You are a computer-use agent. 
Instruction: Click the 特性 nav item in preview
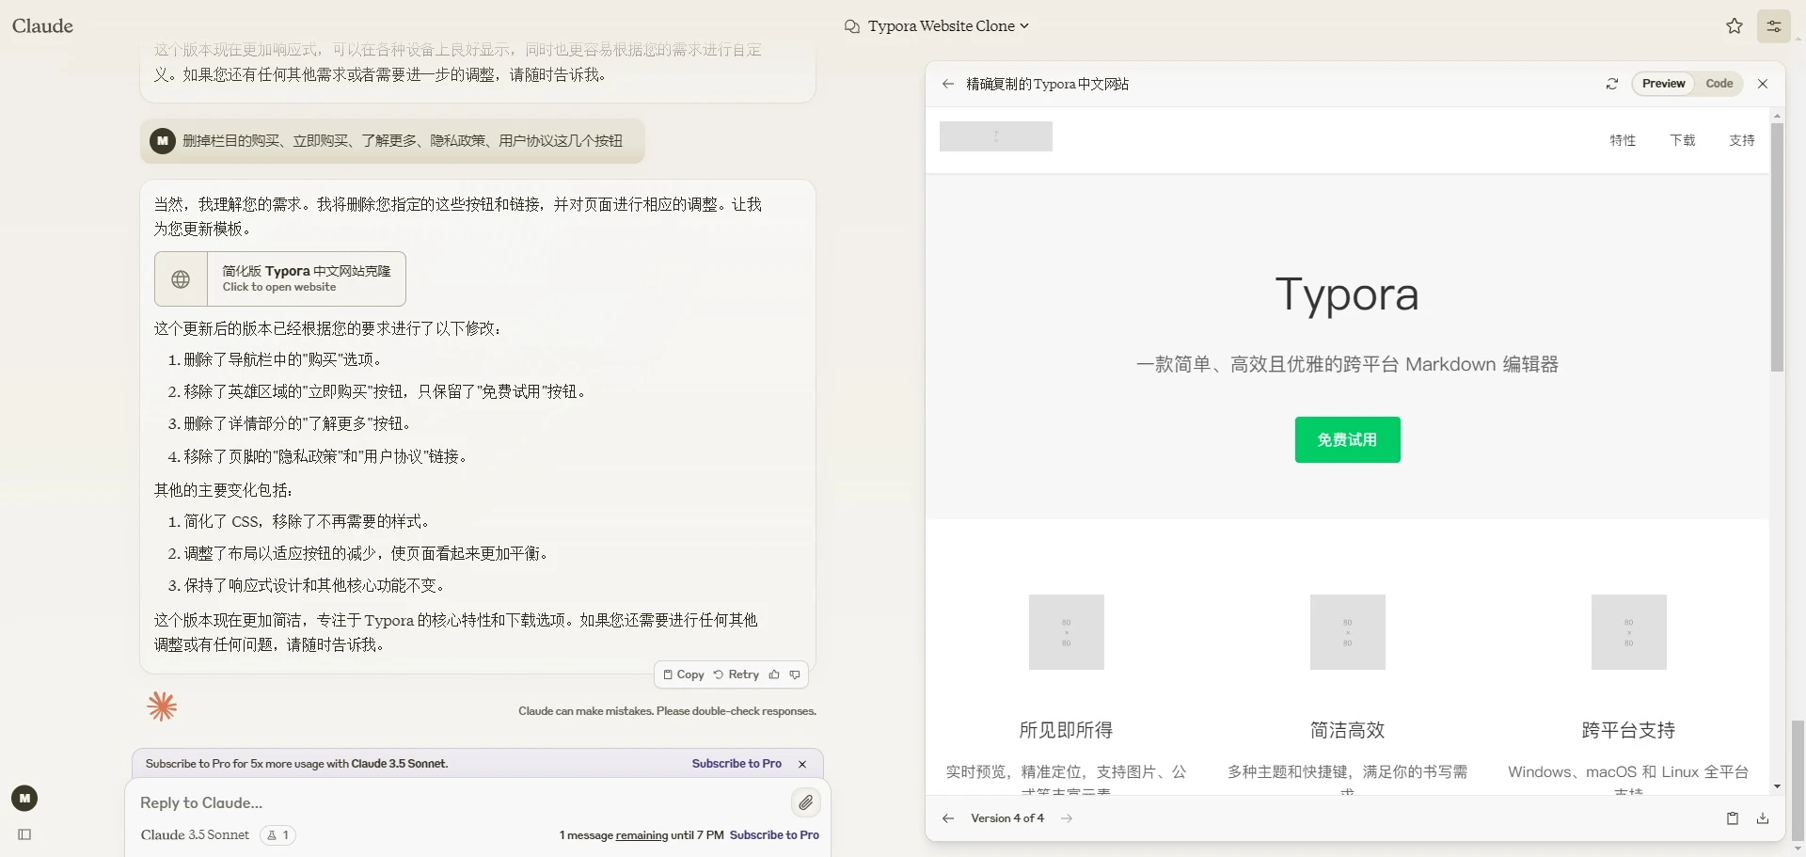click(1623, 140)
